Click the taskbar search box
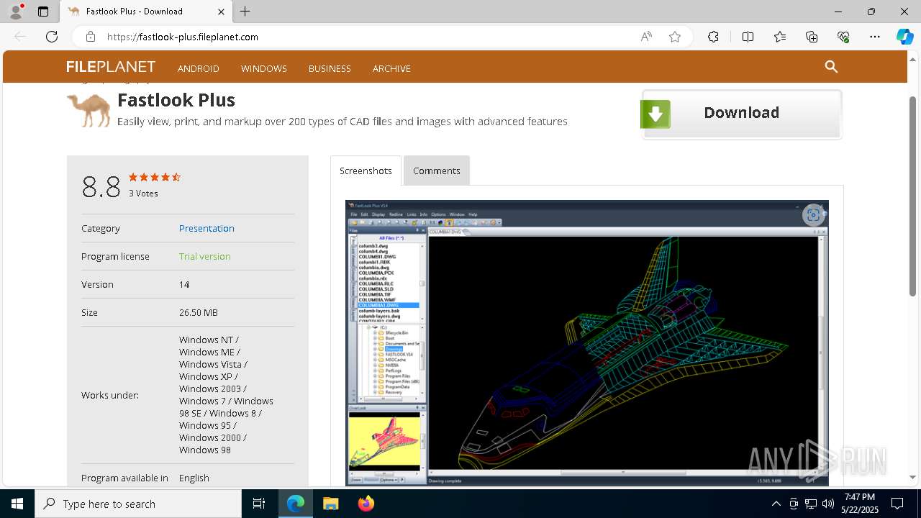 (138, 504)
